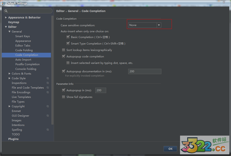
Task: Click the project-level icon beside Spelling
Action: coord(48,129)
